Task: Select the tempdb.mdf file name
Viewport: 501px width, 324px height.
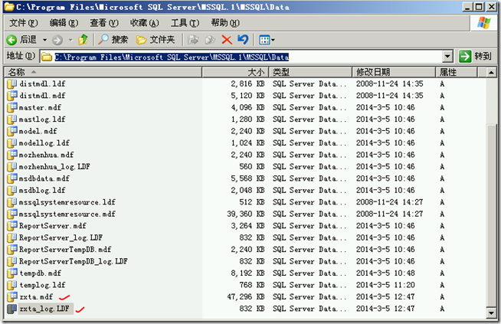Action: (x=41, y=273)
